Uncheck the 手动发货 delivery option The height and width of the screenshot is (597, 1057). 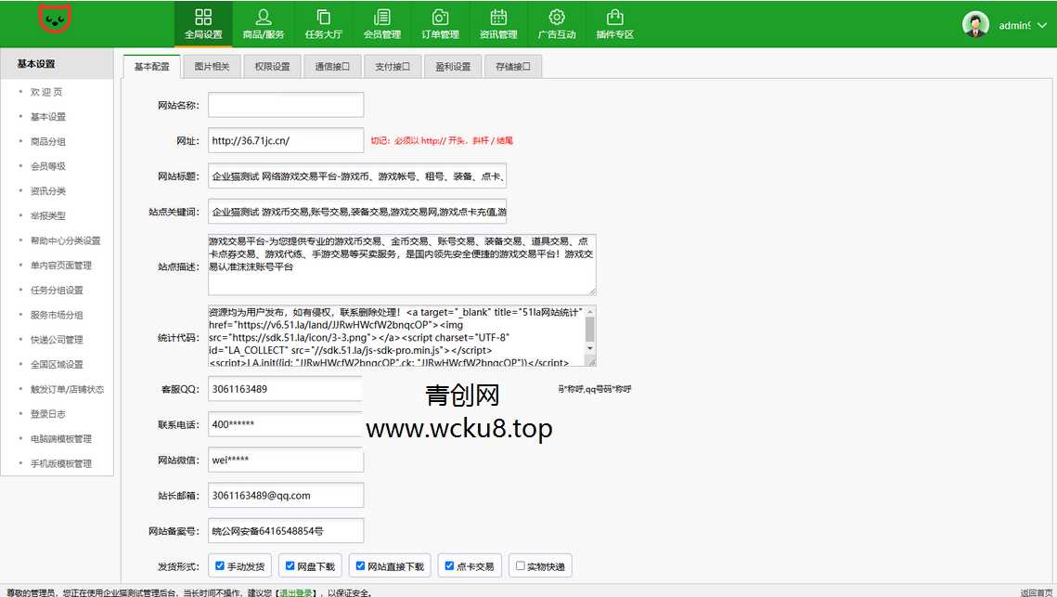pyautogui.click(x=220, y=565)
